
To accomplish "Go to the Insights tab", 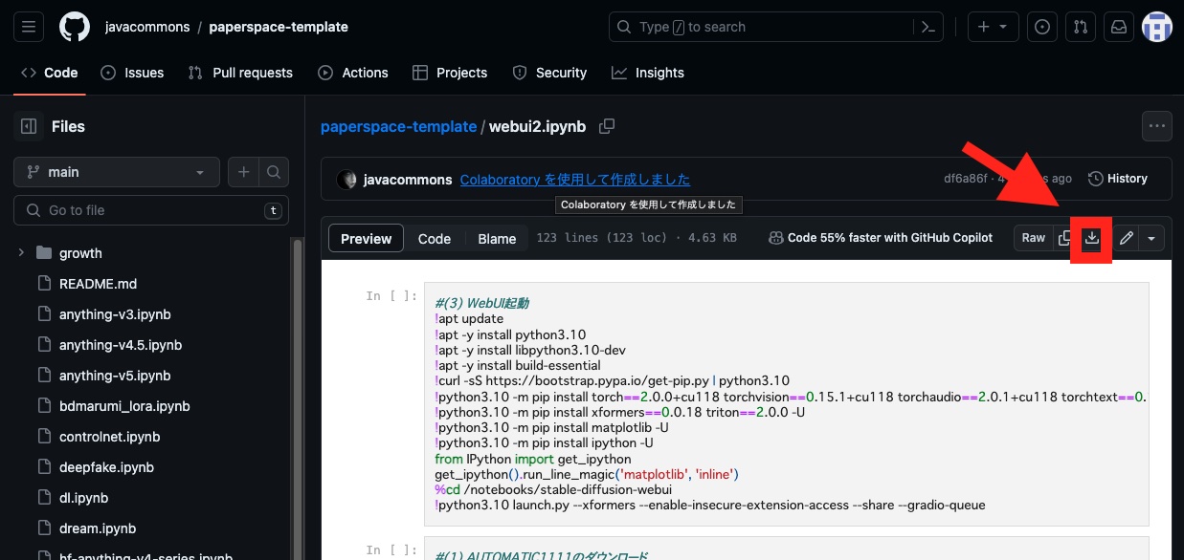I will point(648,73).
